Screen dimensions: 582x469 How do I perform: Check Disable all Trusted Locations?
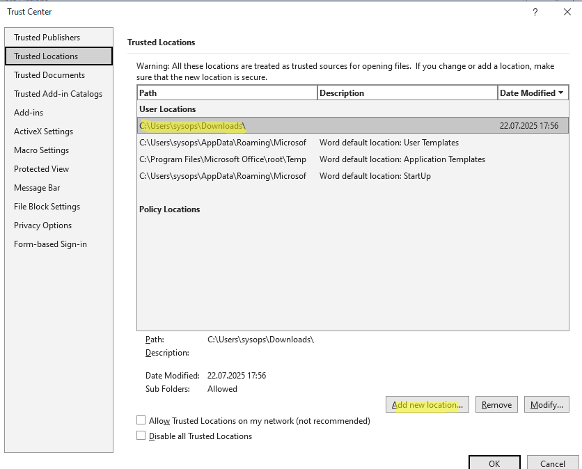[141, 435]
